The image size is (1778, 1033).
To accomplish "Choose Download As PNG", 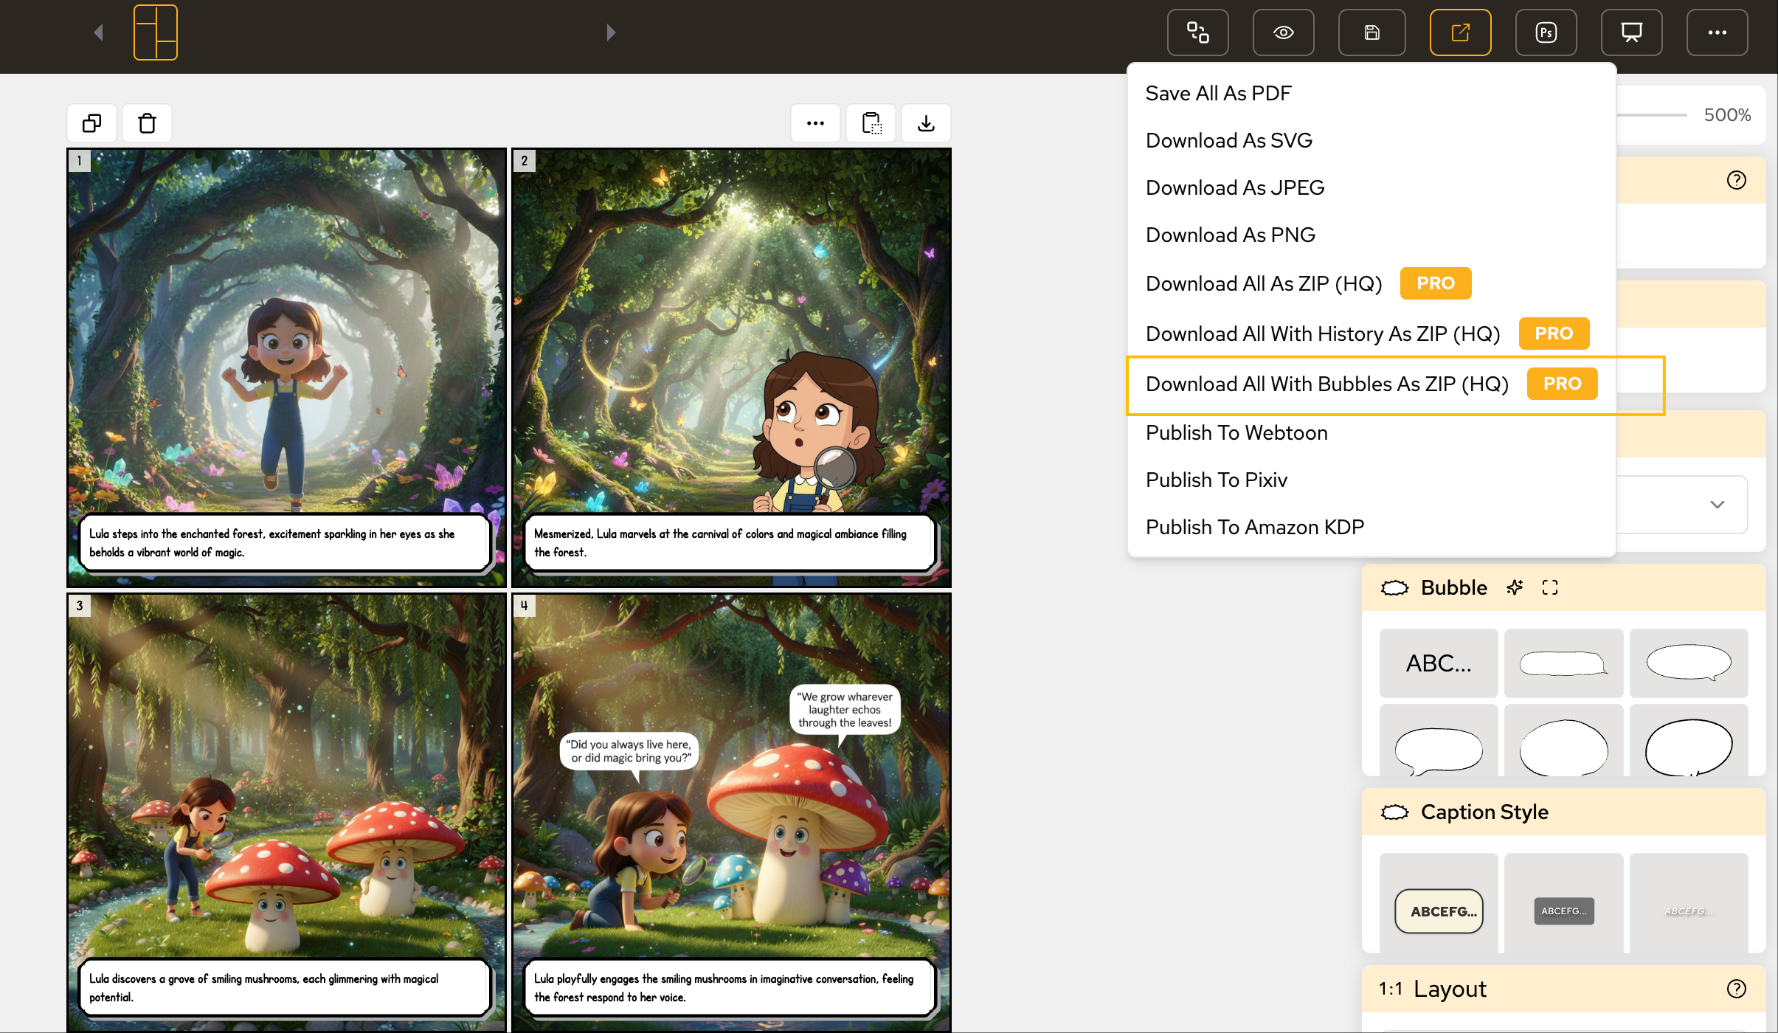I will (1230, 235).
